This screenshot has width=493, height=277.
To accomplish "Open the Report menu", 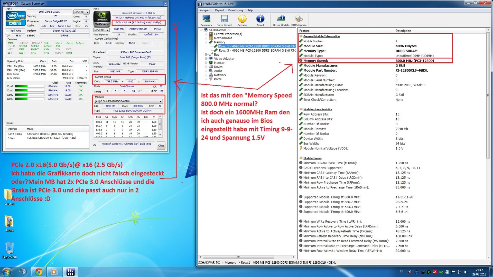I will [219, 10].
